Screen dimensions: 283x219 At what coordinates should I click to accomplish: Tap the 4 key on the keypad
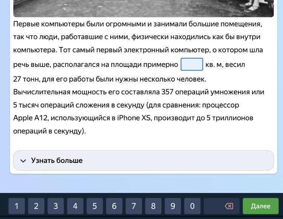tap(75, 206)
